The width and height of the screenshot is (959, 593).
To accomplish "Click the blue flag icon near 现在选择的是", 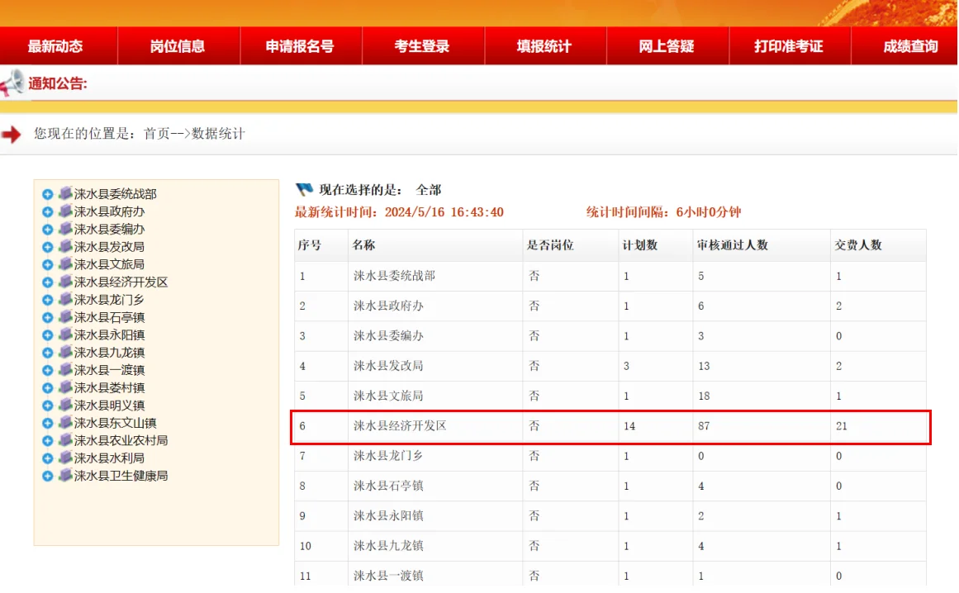I will (304, 189).
